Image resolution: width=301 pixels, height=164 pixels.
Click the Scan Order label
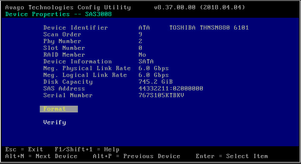click(62, 35)
